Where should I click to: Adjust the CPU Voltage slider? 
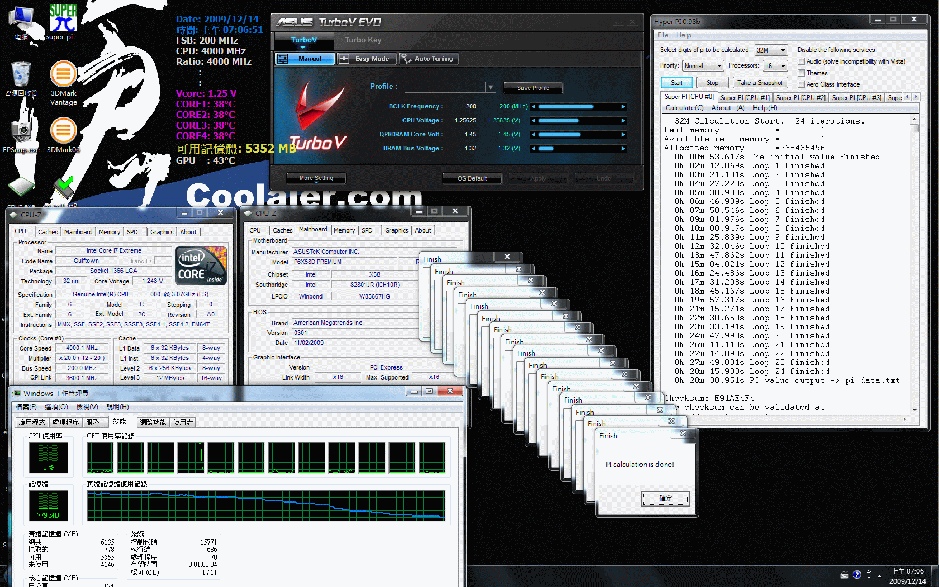tap(578, 121)
